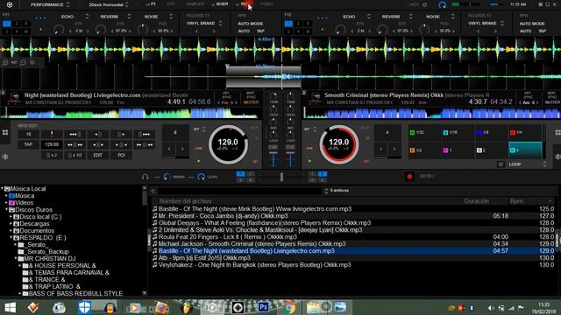Switch to the MIXER panel tab
The width and height of the screenshot is (561, 315).
click(220, 3)
